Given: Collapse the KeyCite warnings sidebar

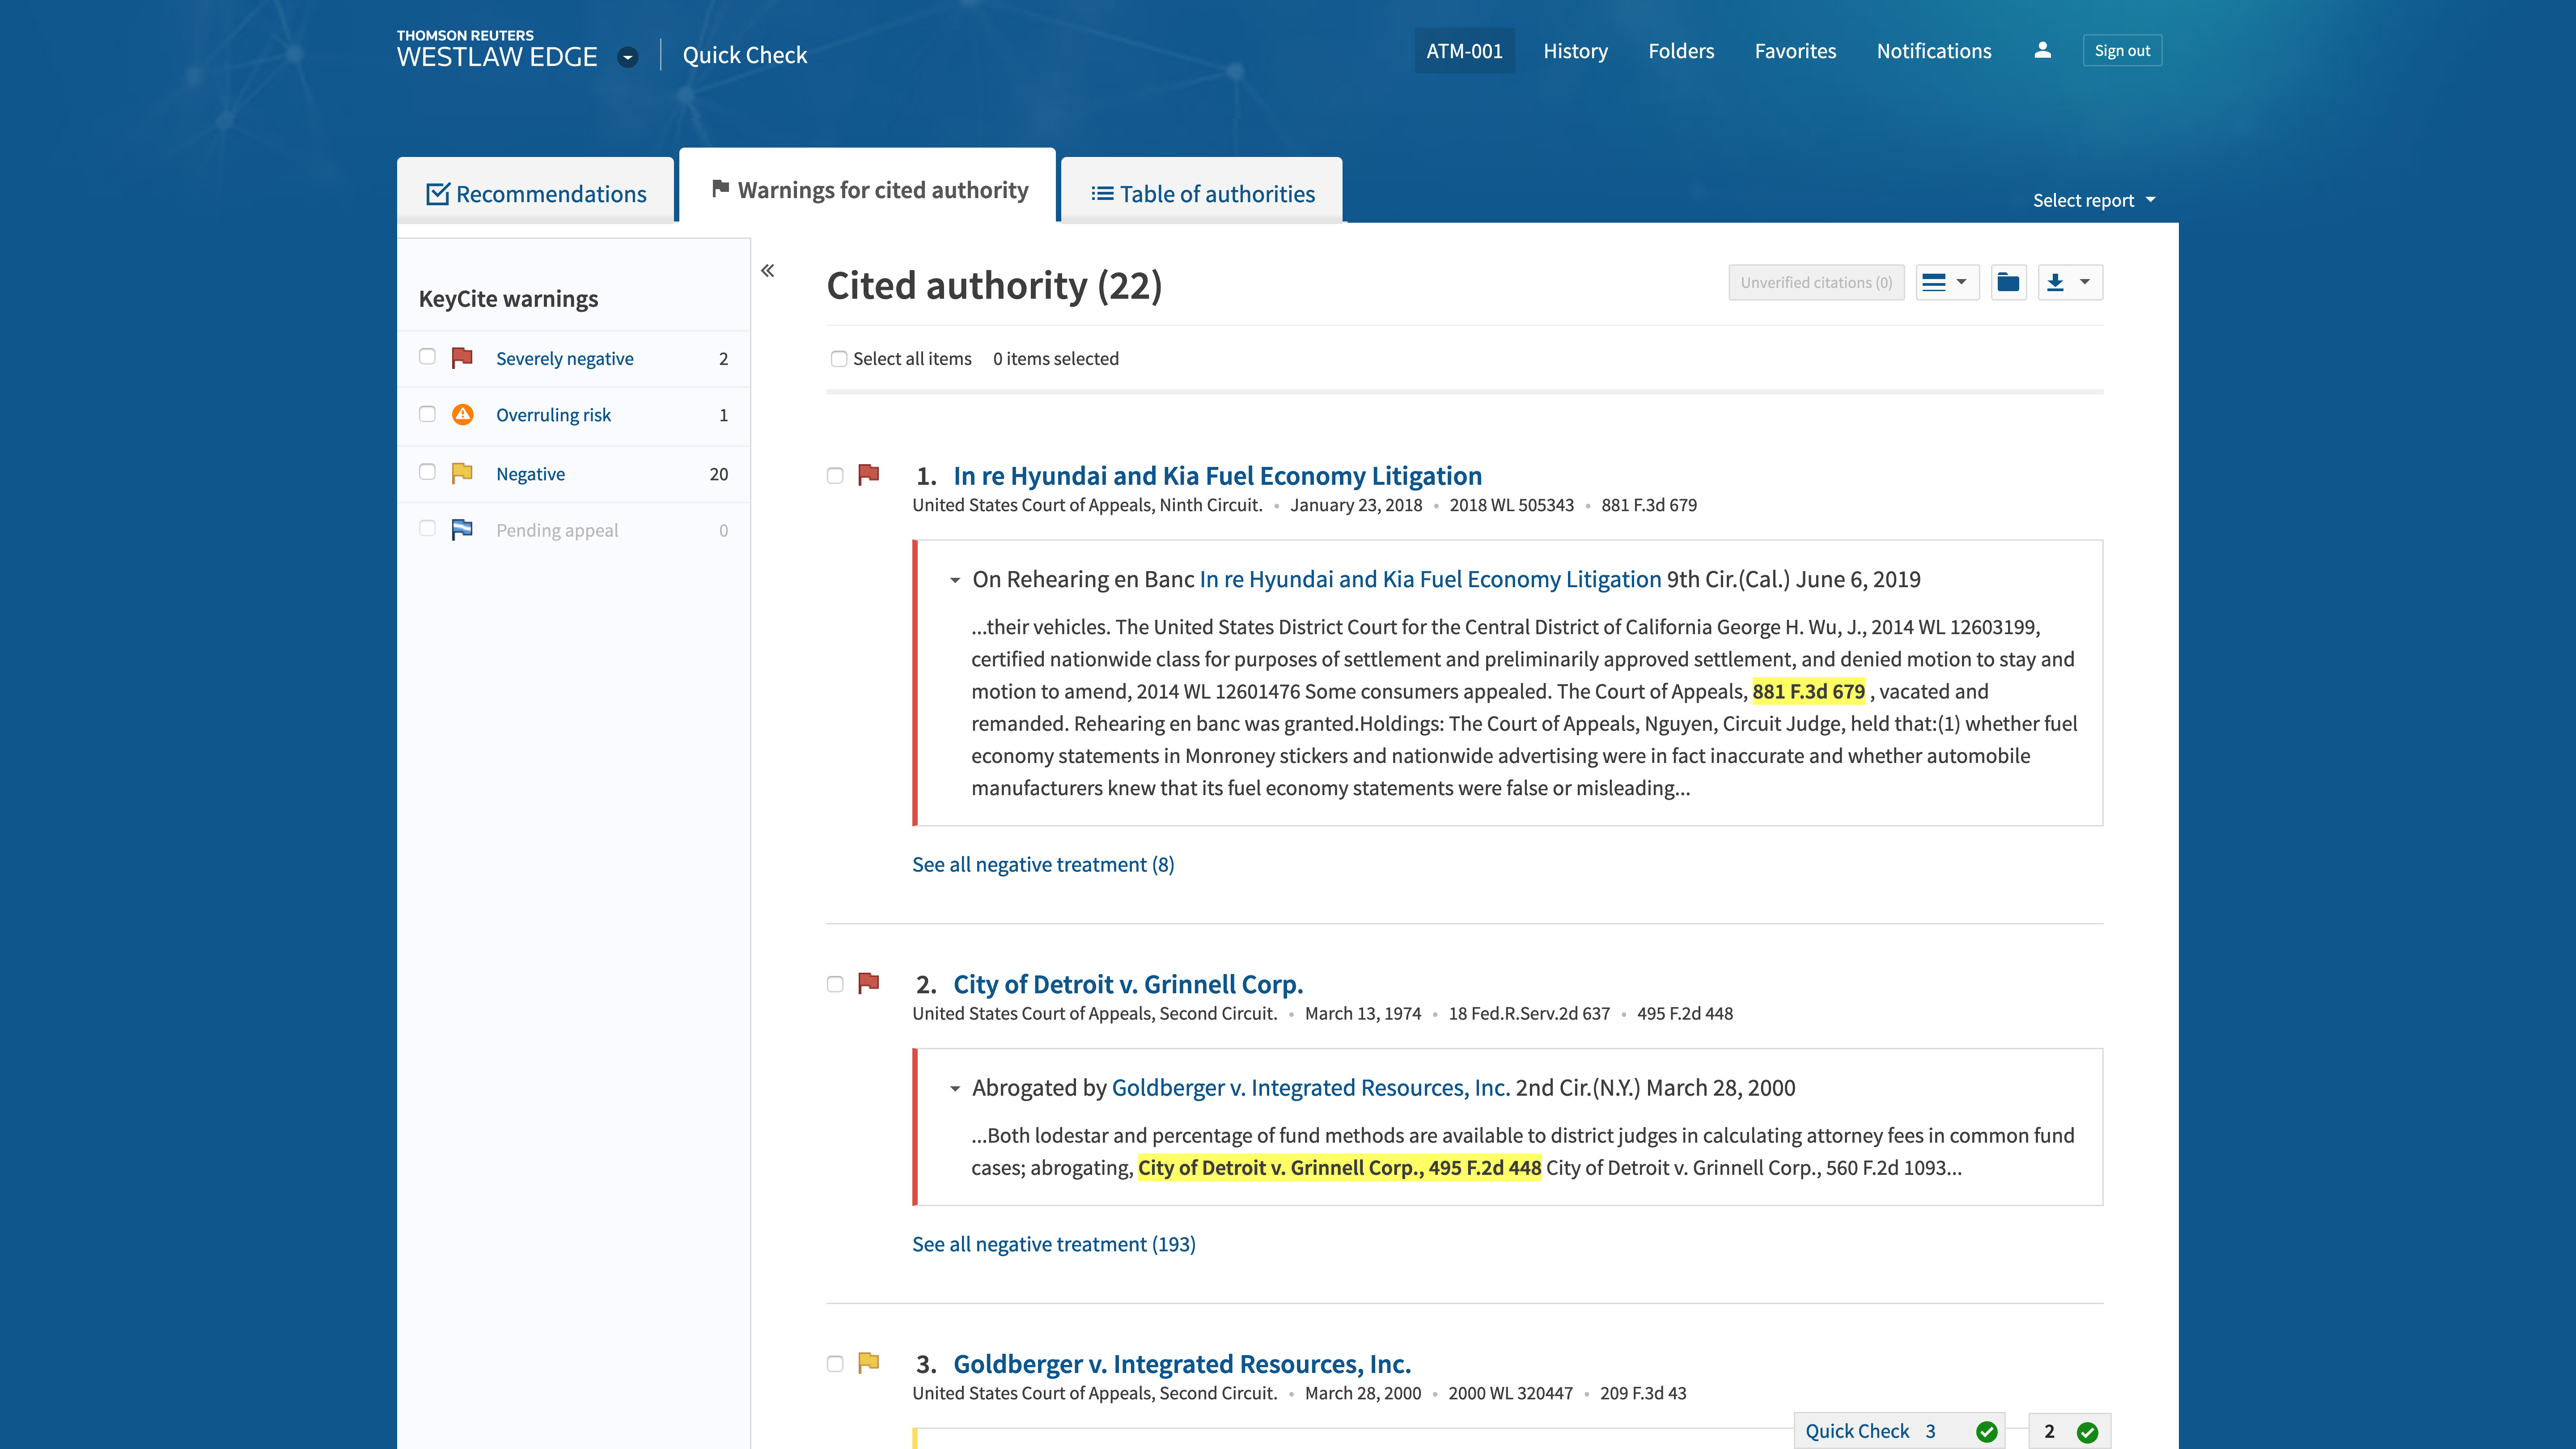Looking at the screenshot, I should tap(768, 271).
